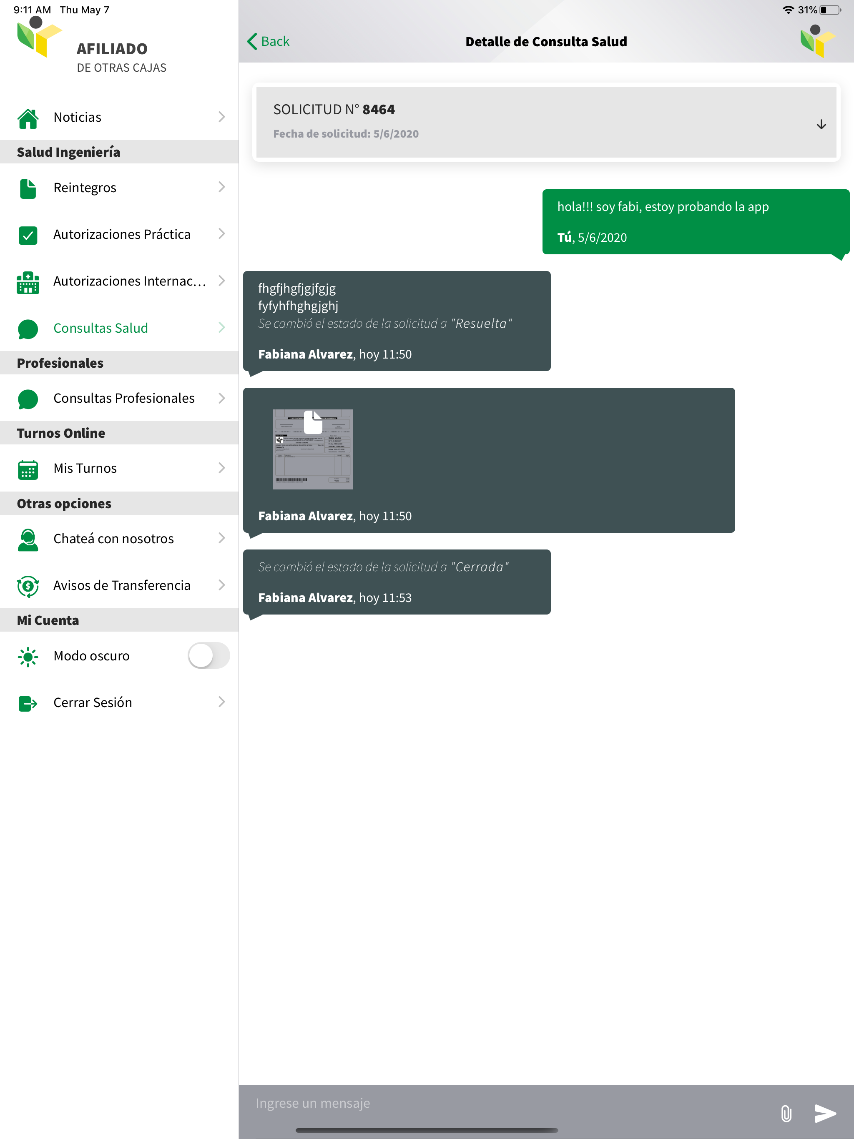Click the status change text mentioning "Resuelta"
Image resolution: width=854 pixels, height=1139 pixels.
[x=385, y=324]
